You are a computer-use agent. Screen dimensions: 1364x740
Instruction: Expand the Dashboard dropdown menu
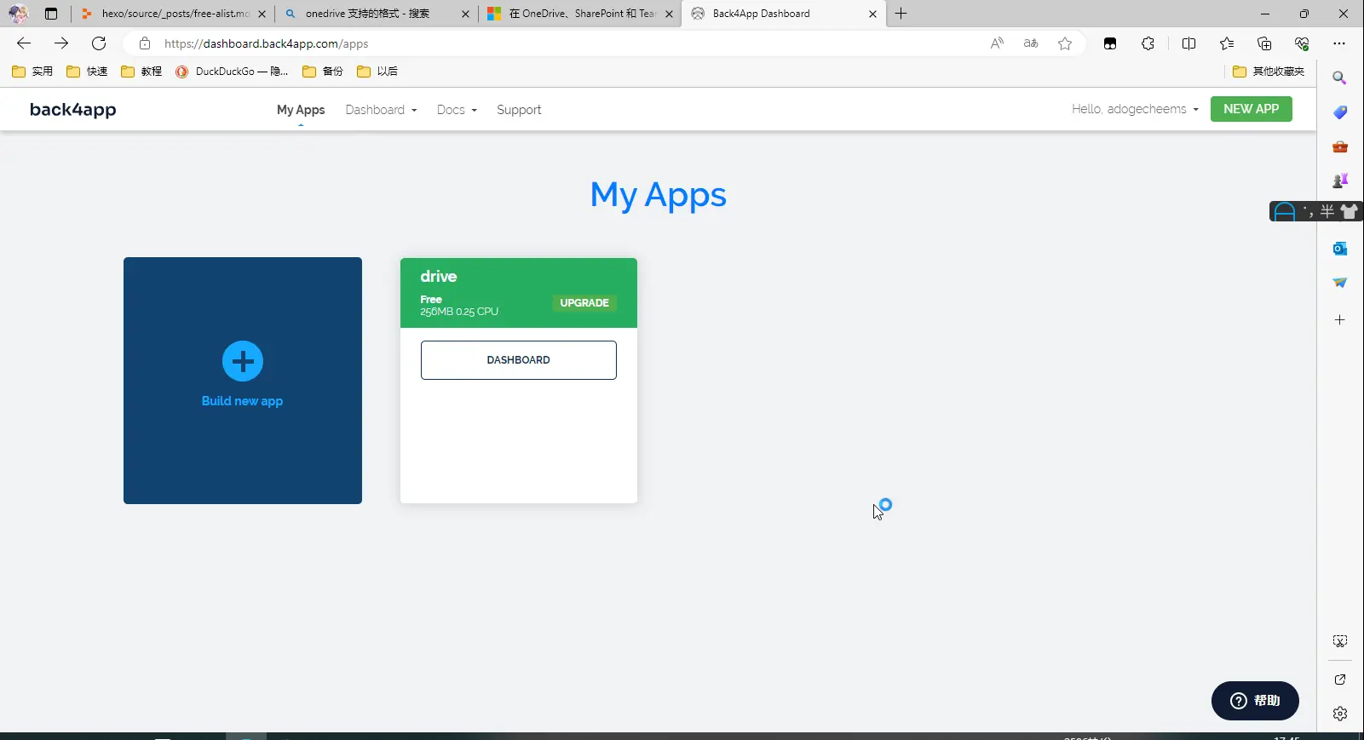click(x=381, y=110)
